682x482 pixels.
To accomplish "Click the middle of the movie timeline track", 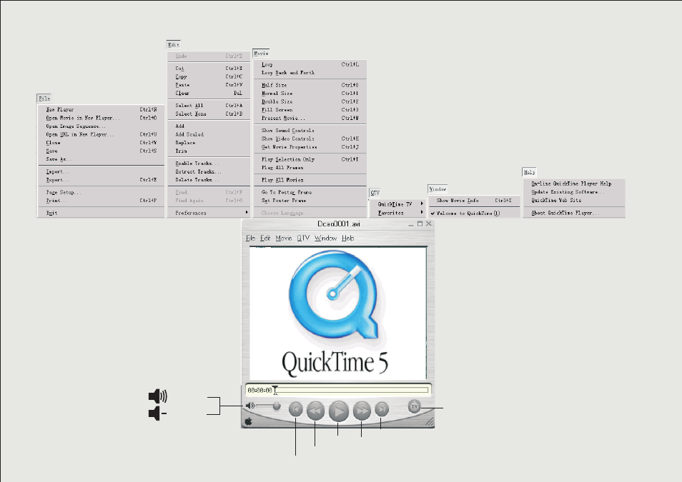I will 352,390.
